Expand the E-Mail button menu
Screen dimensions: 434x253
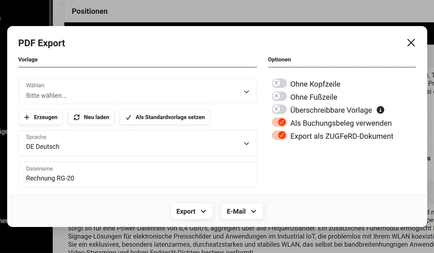pos(242,211)
